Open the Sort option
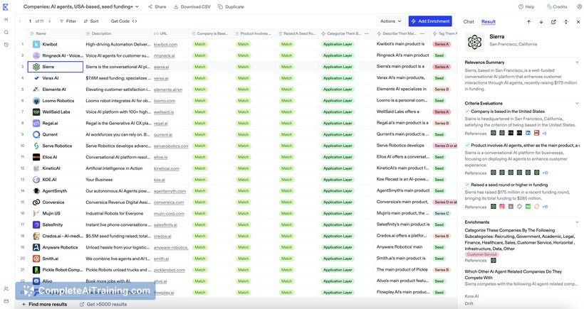The height and width of the screenshot is (309, 584). (91, 21)
